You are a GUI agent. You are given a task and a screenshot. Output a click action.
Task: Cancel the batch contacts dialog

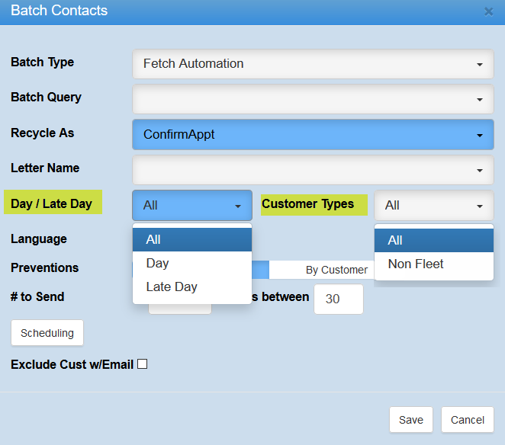click(468, 420)
